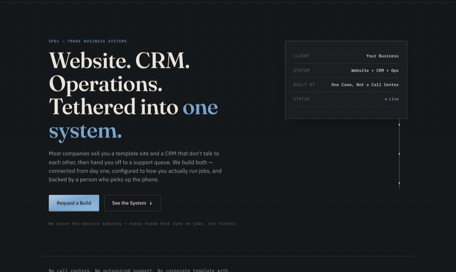
Task: Click the 'No call centers' text line
Action: pyautogui.click(x=138, y=270)
